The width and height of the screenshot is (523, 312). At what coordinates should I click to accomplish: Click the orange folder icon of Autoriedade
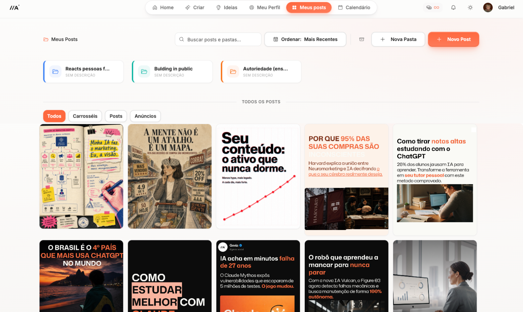pos(233,72)
